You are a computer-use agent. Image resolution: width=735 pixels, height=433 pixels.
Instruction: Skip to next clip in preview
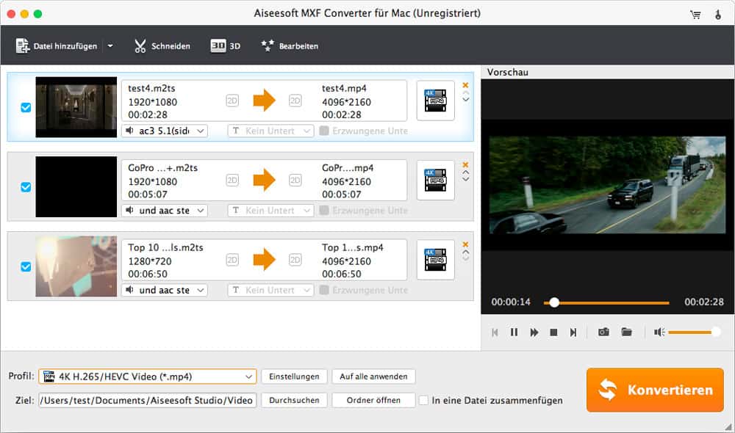(573, 332)
